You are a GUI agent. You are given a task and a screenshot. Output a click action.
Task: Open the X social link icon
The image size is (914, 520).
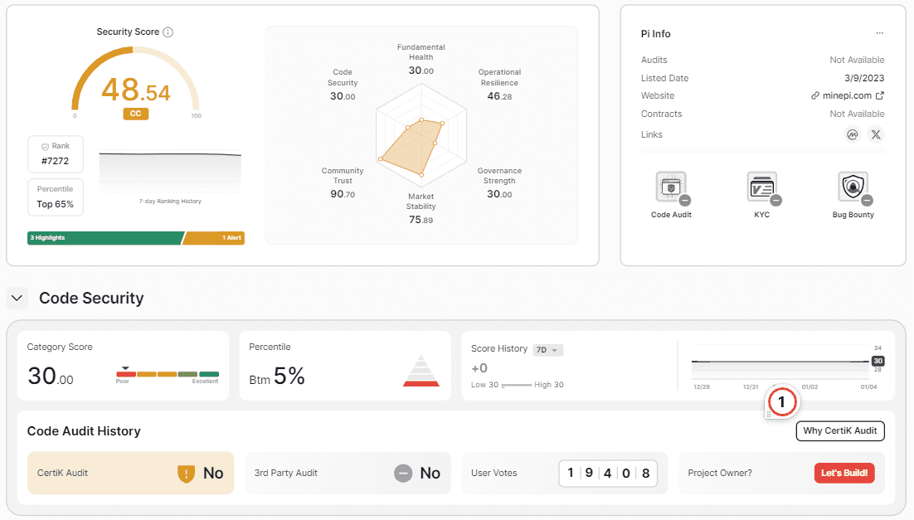pyautogui.click(x=876, y=134)
